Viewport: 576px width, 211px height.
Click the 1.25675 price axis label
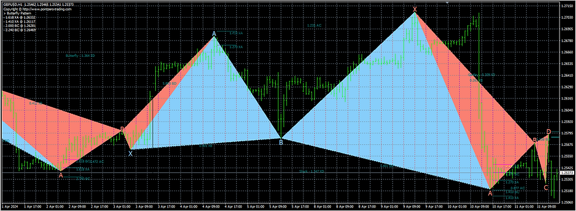(x=568, y=145)
